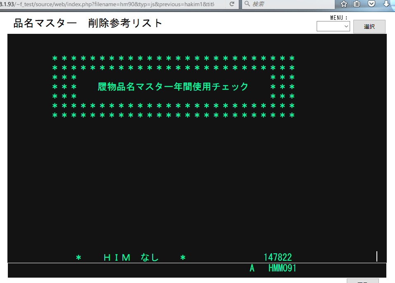395x283 pixels.
Task: Open downloads with the arrow icon
Action: point(386,4)
